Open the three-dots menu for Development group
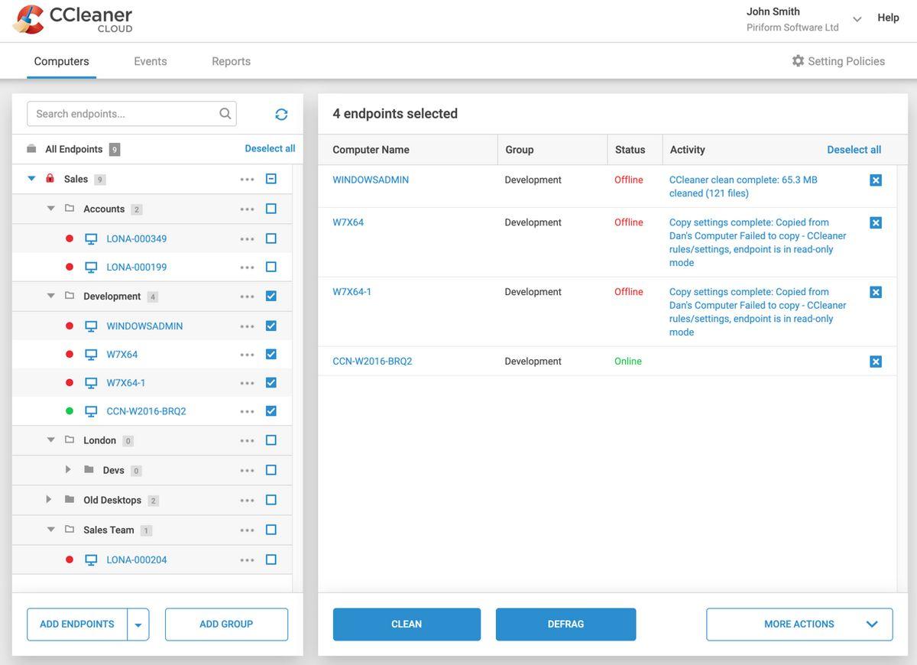917x665 pixels. (247, 297)
